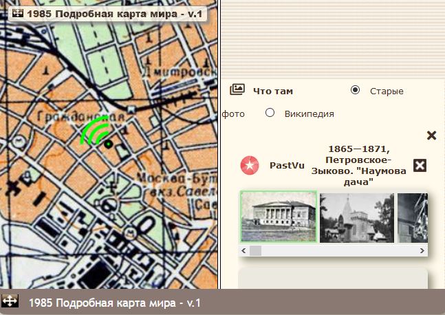
Task: Click the move icon in the bottom bar
Action: (10, 302)
